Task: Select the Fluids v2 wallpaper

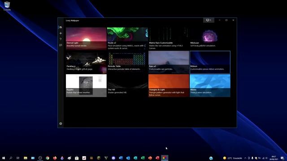Action: click(127, 39)
